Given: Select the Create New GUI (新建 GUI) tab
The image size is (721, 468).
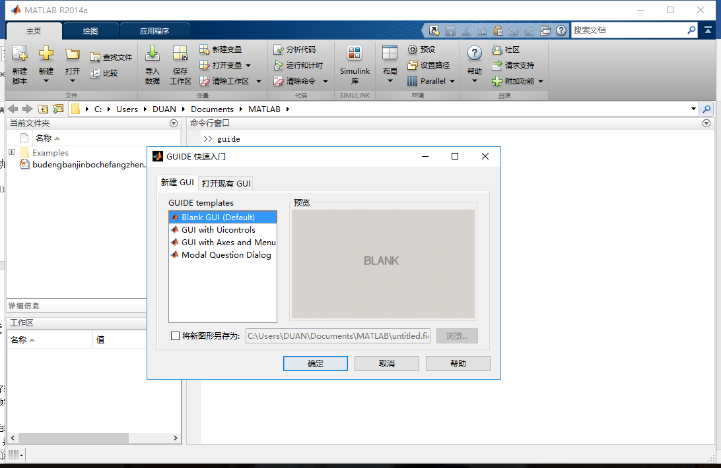Looking at the screenshot, I should [x=178, y=183].
